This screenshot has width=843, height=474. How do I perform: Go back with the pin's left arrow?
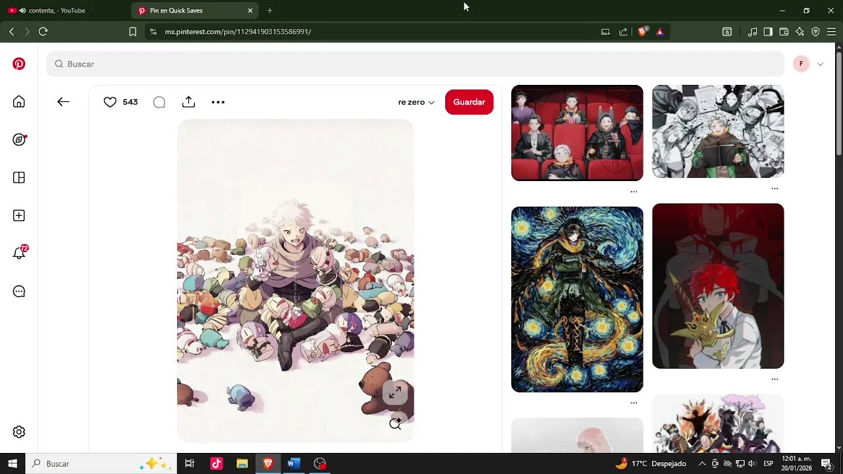coord(63,102)
